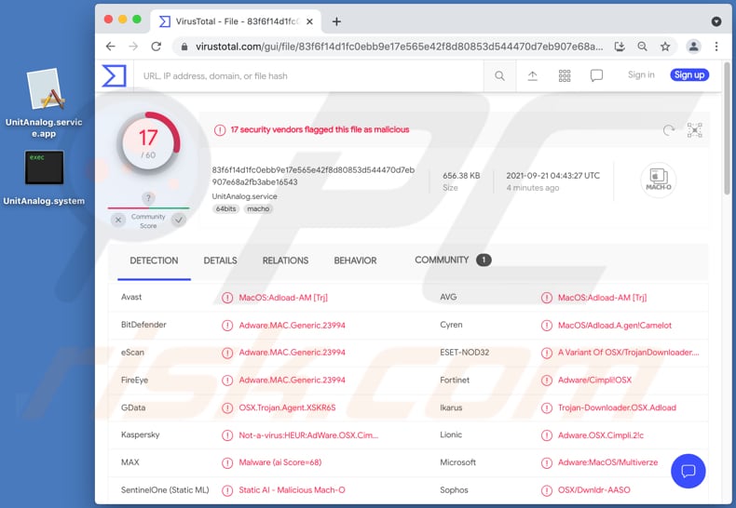The height and width of the screenshot is (508, 736).
Task: Select the VirusTotal browser tab
Action: [x=236, y=21]
